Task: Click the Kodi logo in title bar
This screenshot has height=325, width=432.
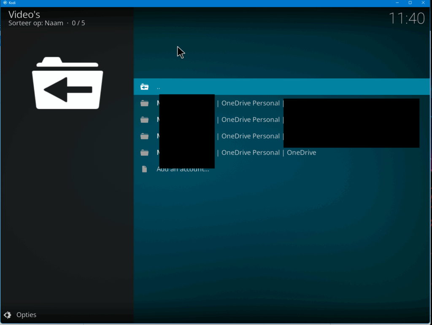Action: 5,3
